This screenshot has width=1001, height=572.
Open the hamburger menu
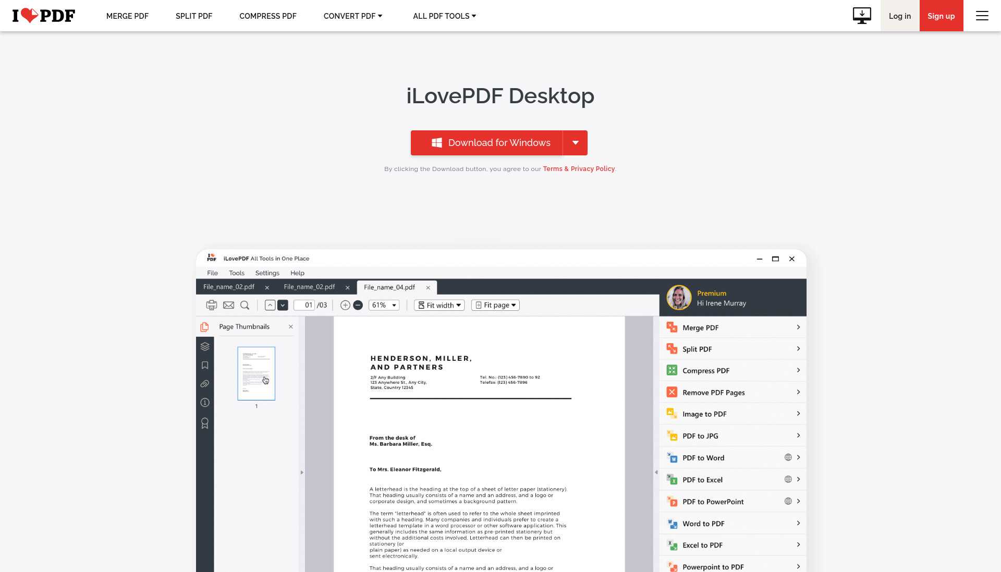click(x=982, y=16)
